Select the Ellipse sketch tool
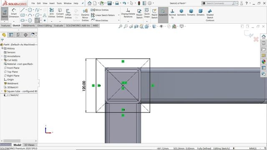 pyautogui.click(x=37, y=15)
